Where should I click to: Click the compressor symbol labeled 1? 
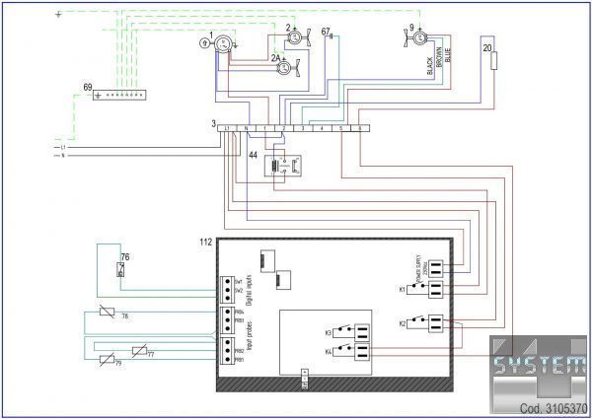[224, 42]
